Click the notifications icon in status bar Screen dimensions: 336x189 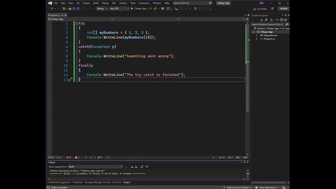[283, 187]
